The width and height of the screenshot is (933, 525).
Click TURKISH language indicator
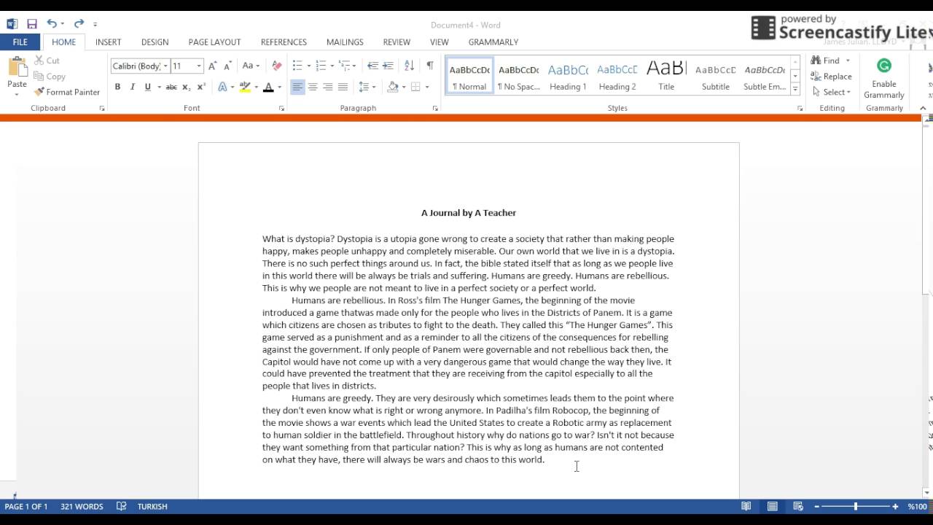click(x=152, y=506)
